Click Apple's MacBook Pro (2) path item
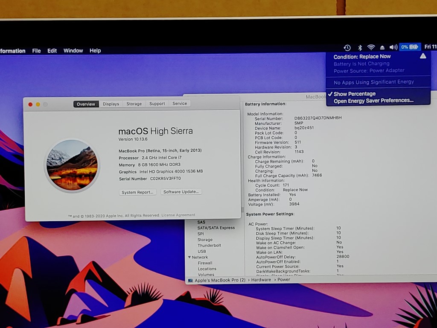437x328 pixels. (x=220, y=280)
